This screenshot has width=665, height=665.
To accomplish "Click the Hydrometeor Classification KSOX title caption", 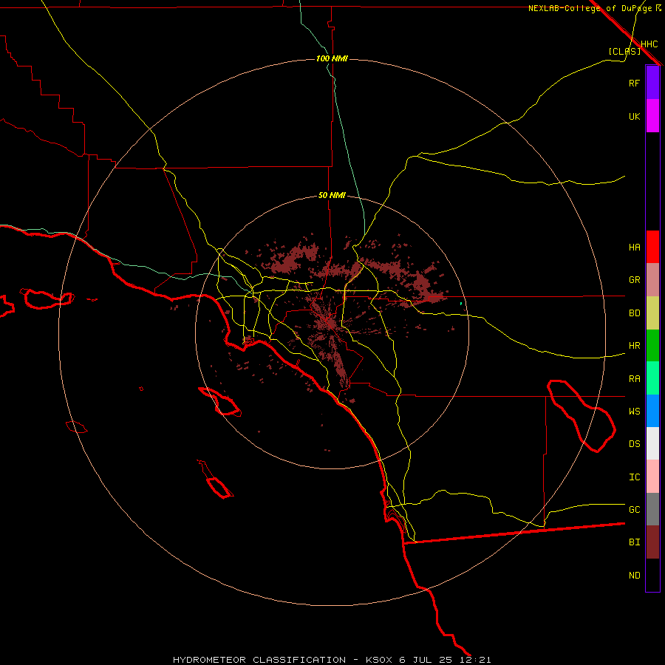I will (332, 660).
